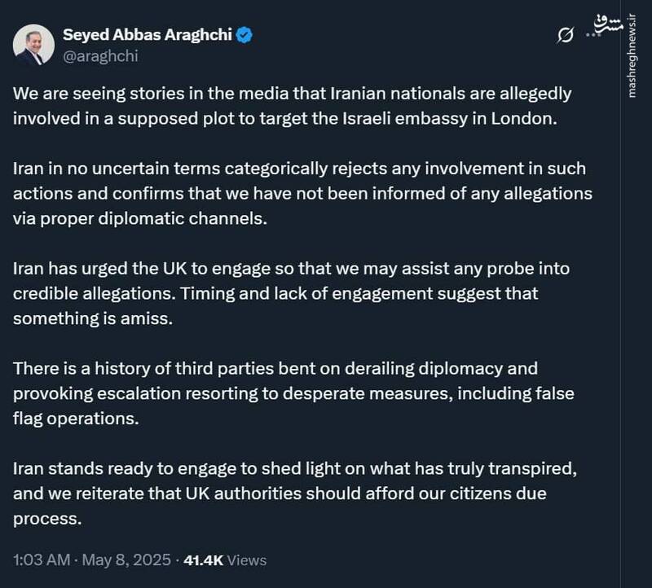Click the phrase "something is amiss"
This screenshot has height=588, width=652.
(94, 318)
